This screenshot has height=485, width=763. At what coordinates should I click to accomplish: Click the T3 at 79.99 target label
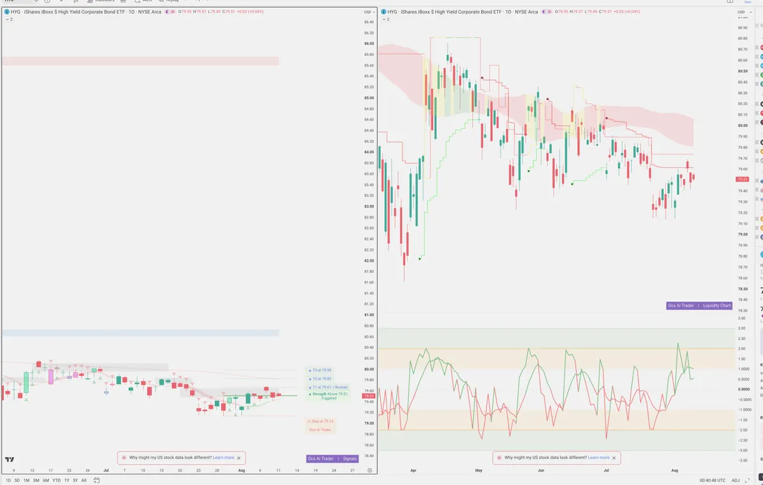320,370
